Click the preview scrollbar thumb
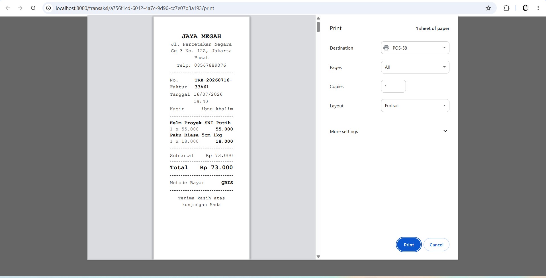Image resolution: width=546 pixels, height=278 pixels. 318,27
